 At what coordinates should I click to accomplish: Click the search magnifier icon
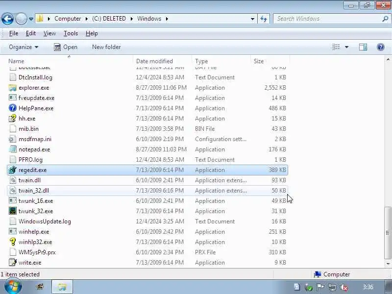385,19
